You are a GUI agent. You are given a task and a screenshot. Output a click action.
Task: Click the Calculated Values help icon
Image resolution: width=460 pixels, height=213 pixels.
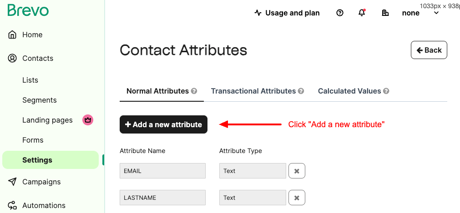coord(386,91)
